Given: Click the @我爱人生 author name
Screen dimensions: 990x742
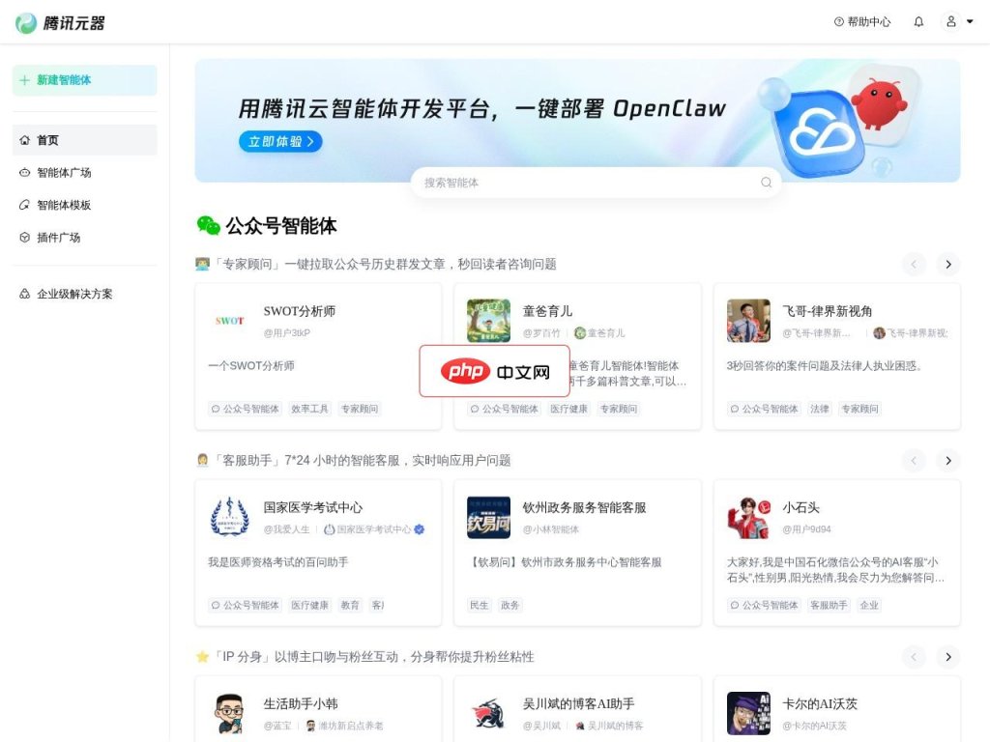Looking at the screenshot, I should pos(286,528).
